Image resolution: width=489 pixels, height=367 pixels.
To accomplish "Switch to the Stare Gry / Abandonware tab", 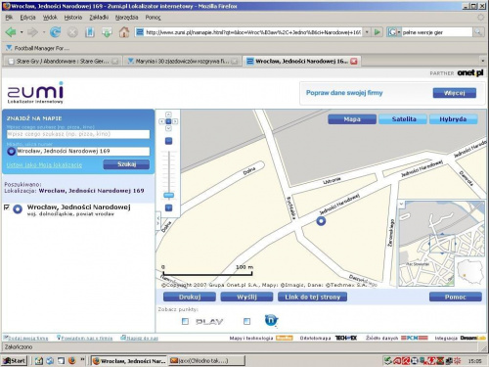I will pos(63,61).
